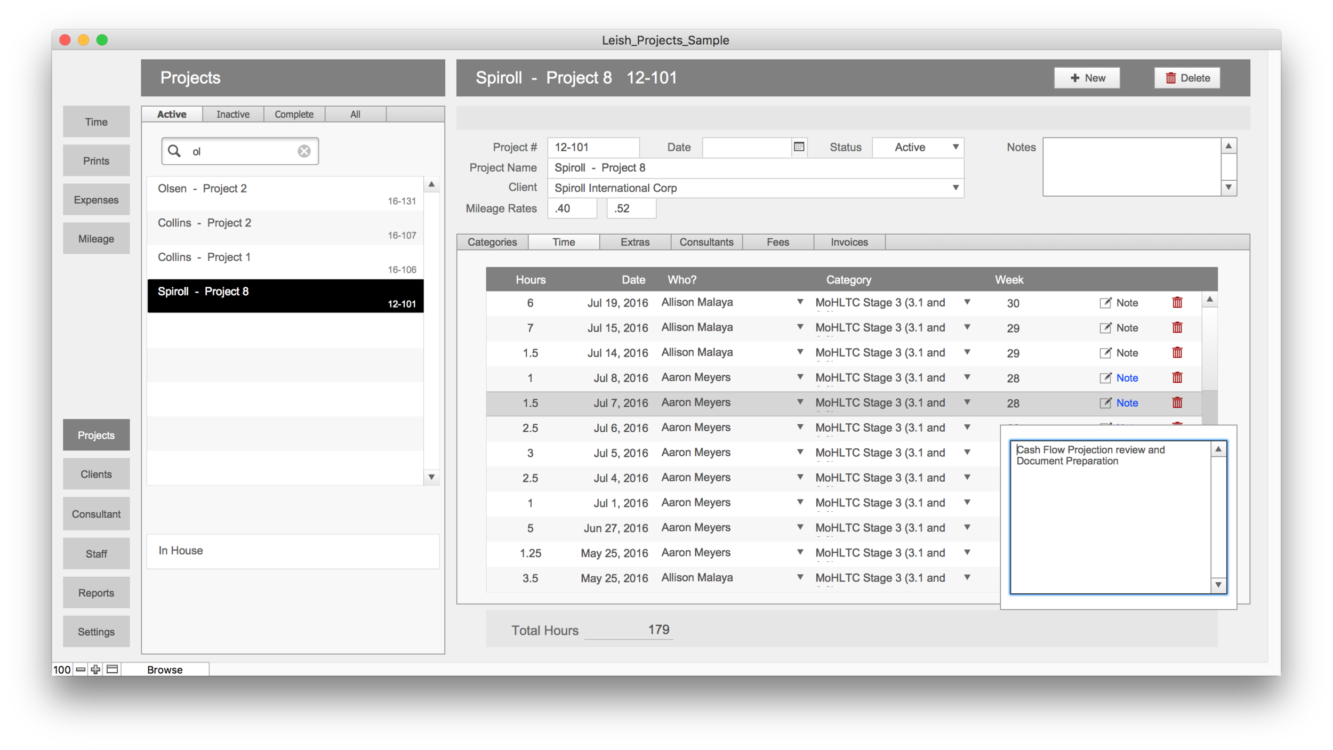Click the search magnifier icon

pyautogui.click(x=174, y=151)
